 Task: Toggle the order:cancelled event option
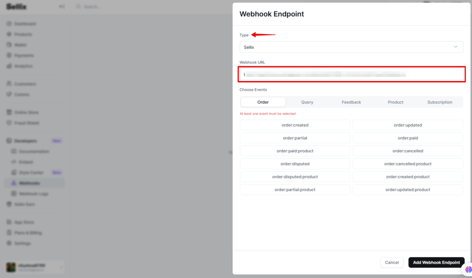pos(407,151)
